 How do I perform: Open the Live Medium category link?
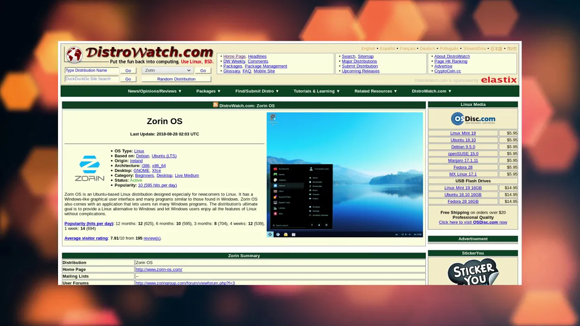coord(187,175)
